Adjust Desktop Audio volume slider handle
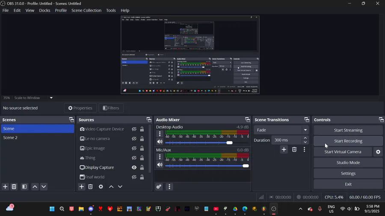Screen dimensions: 385x216 tap(229, 143)
